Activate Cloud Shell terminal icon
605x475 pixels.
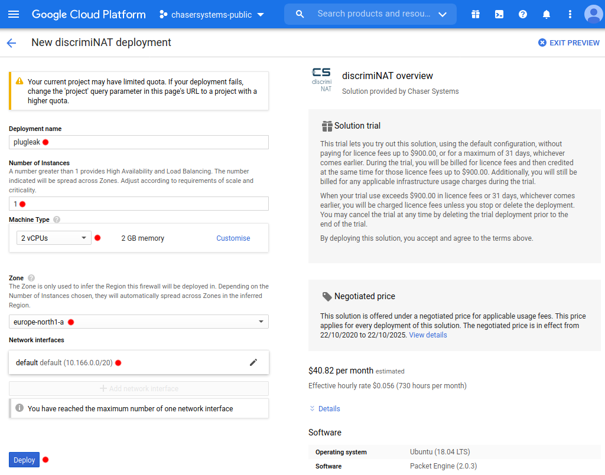click(499, 14)
